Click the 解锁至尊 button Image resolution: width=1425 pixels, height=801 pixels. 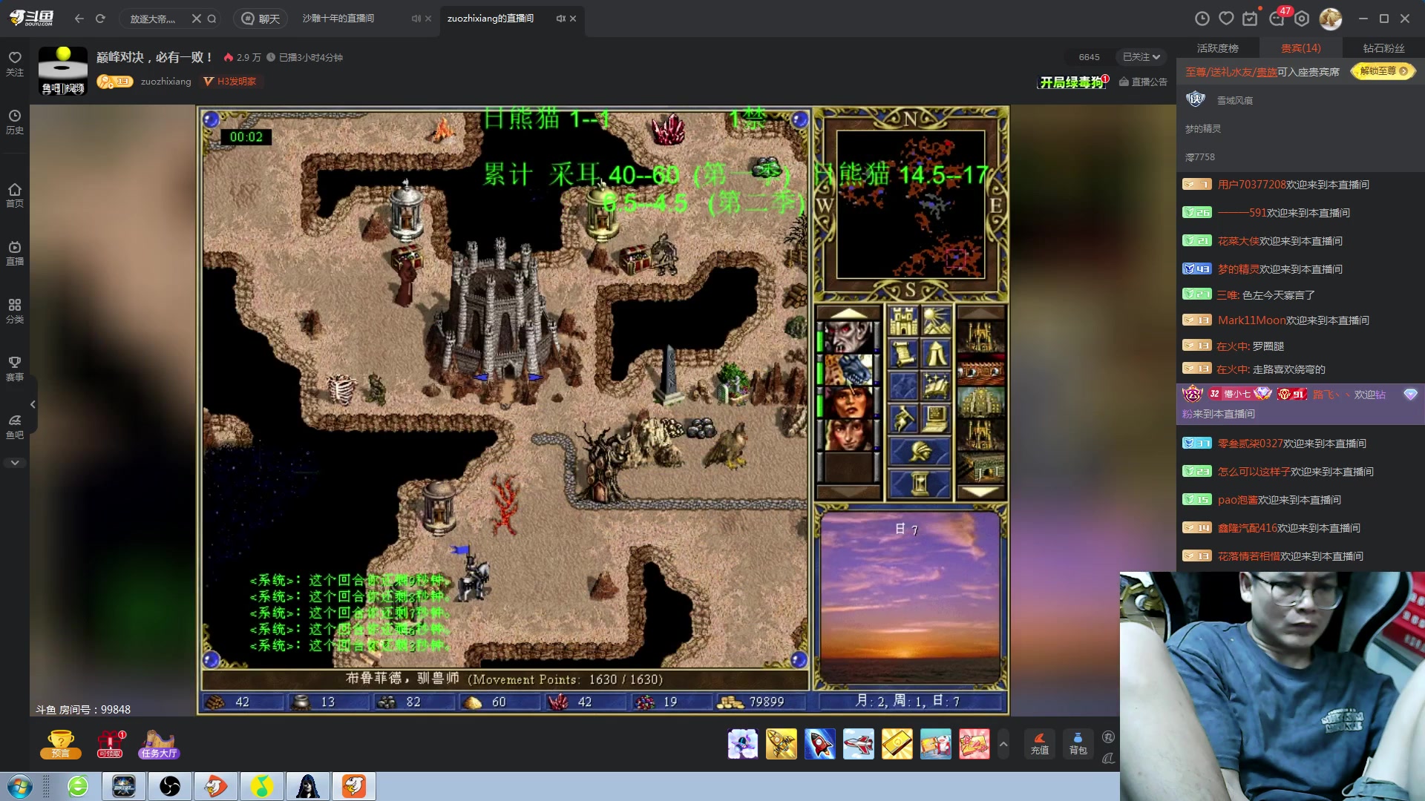(1383, 71)
